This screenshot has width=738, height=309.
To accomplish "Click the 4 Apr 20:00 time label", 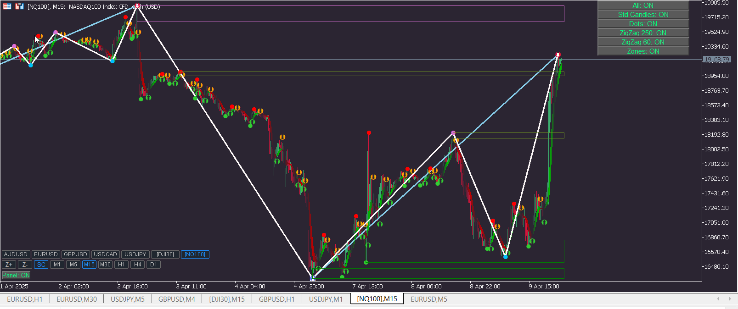I will (309, 287).
